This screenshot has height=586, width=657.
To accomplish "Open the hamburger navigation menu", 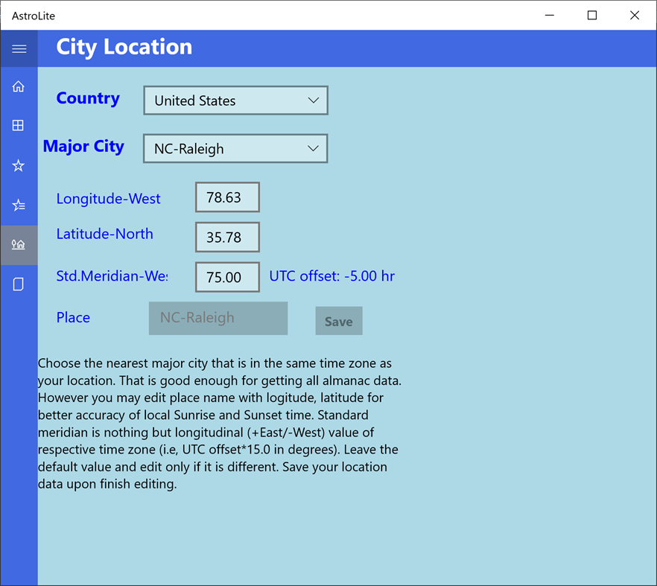I will click(18, 48).
